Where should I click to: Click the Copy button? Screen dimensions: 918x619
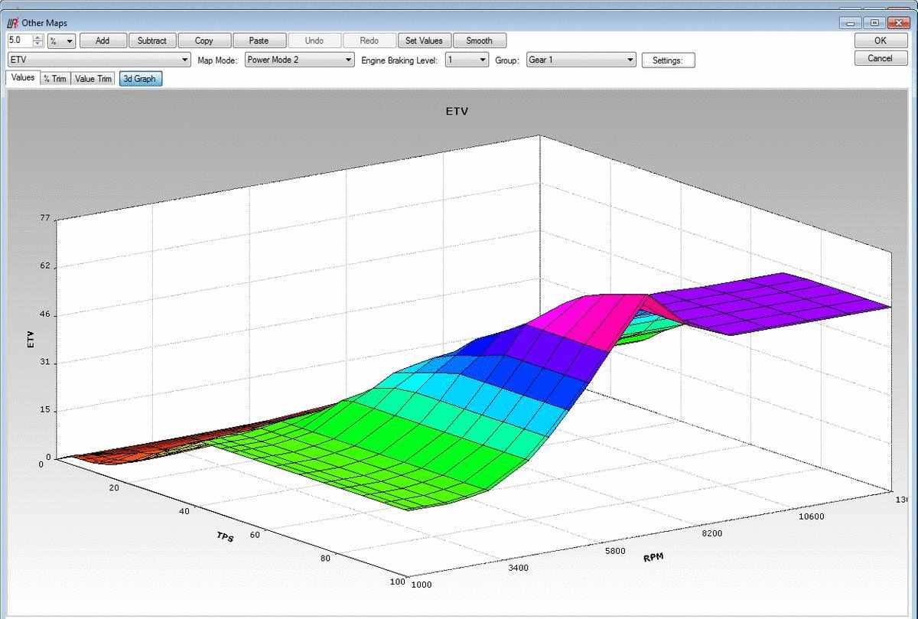point(204,41)
